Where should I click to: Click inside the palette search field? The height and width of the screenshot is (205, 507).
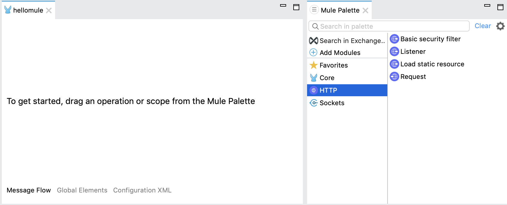click(x=374, y=26)
